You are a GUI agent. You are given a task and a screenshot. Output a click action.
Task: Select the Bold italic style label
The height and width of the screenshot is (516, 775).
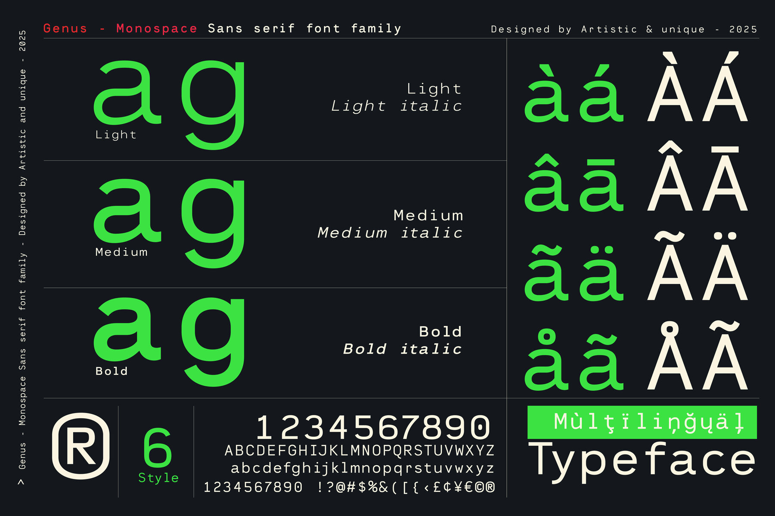(x=402, y=349)
